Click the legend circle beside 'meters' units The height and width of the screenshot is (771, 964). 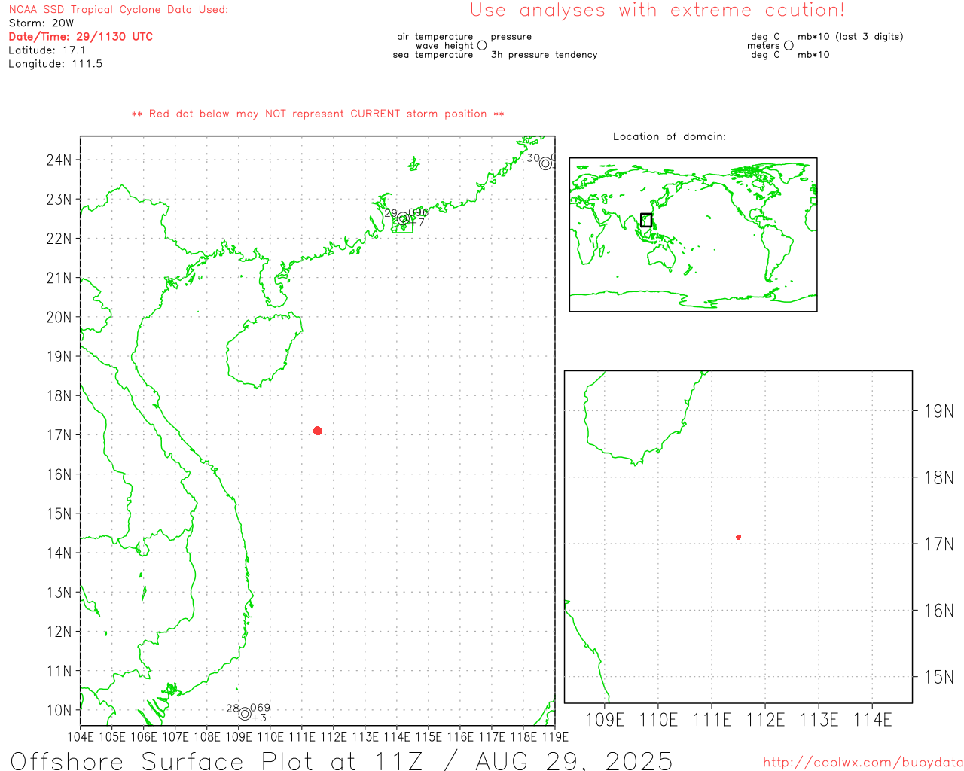[789, 46]
